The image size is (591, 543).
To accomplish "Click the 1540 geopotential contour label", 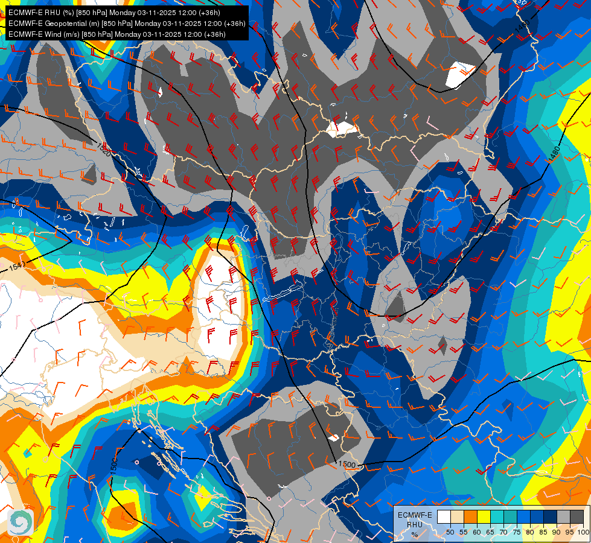I will click(x=17, y=266).
